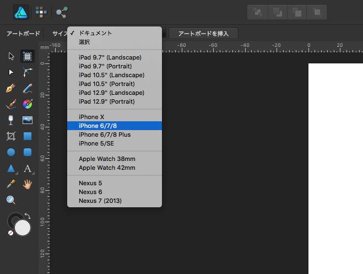Click the Divide boolean operation icon
363x274 pixels.
[x=317, y=12]
